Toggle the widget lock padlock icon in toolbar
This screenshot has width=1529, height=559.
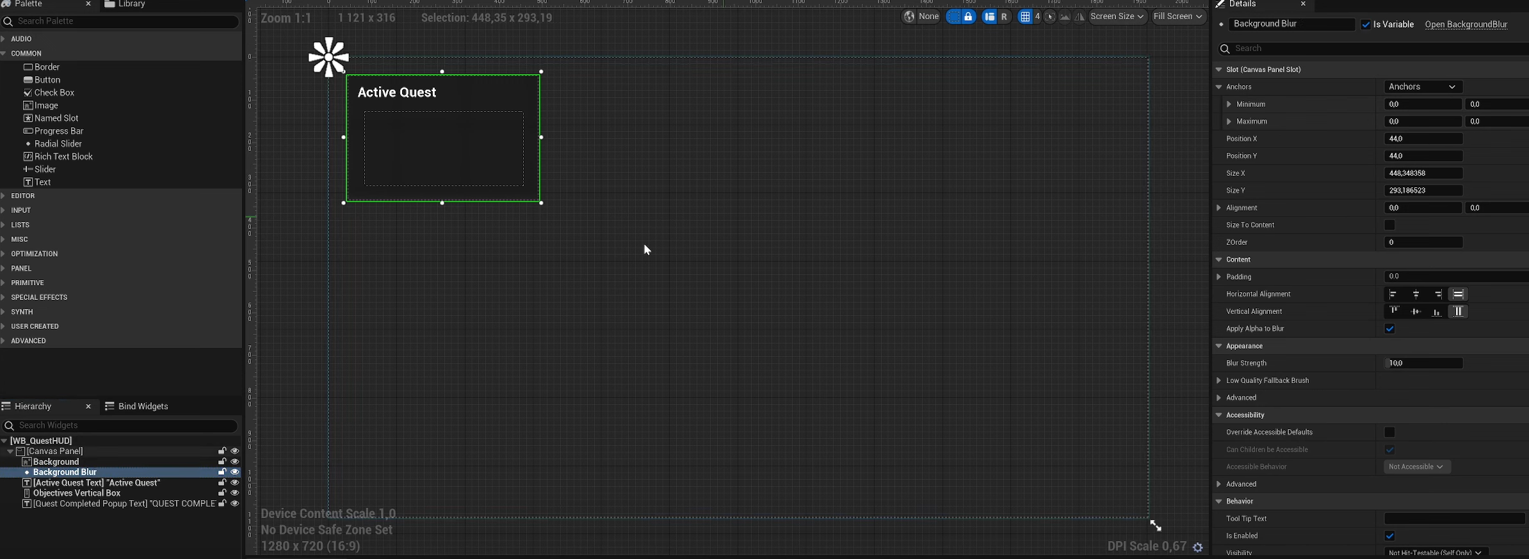click(x=969, y=17)
